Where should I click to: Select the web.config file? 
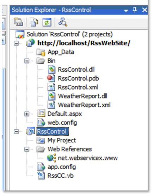[62, 123]
